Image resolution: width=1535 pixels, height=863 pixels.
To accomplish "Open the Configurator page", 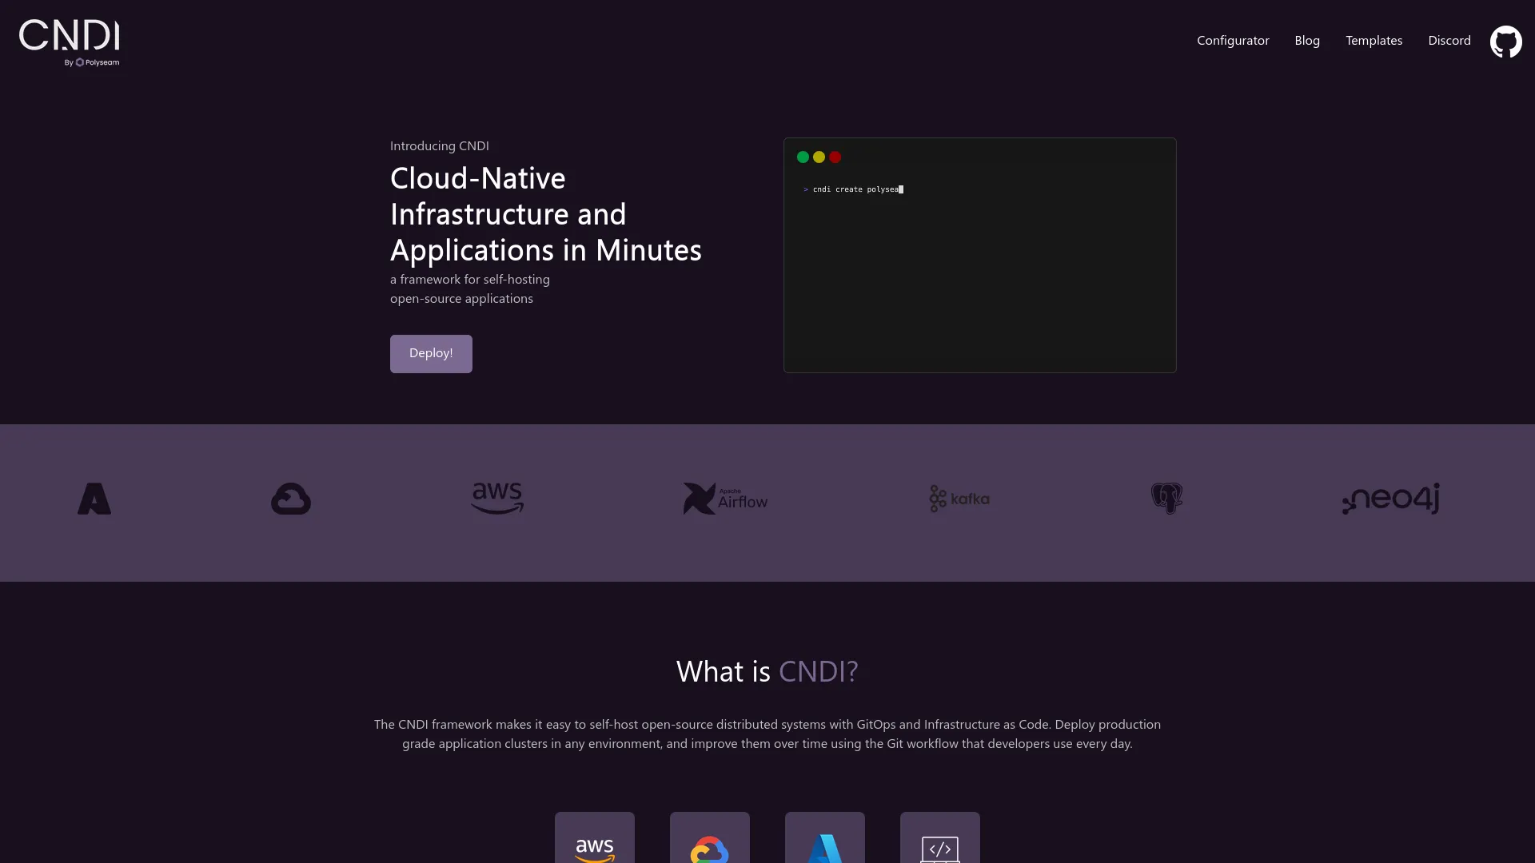I will pyautogui.click(x=1233, y=41).
